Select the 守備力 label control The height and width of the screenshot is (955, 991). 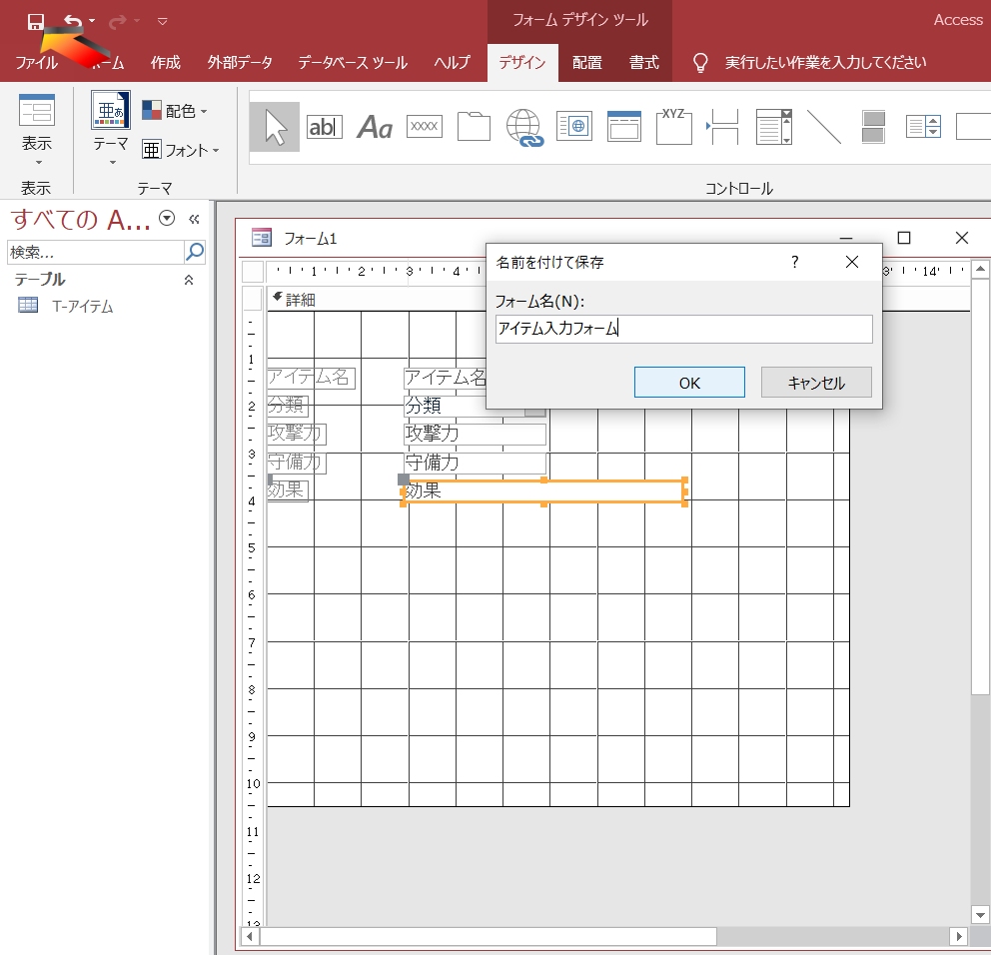click(x=297, y=463)
